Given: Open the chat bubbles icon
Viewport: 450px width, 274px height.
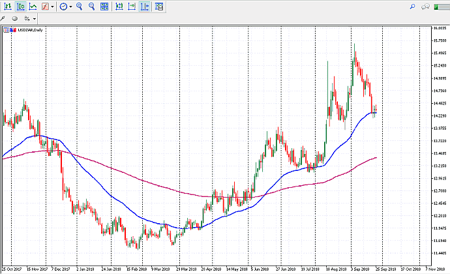Looking at the screenshot, I should pyautogui.click(x=426, y=7).
